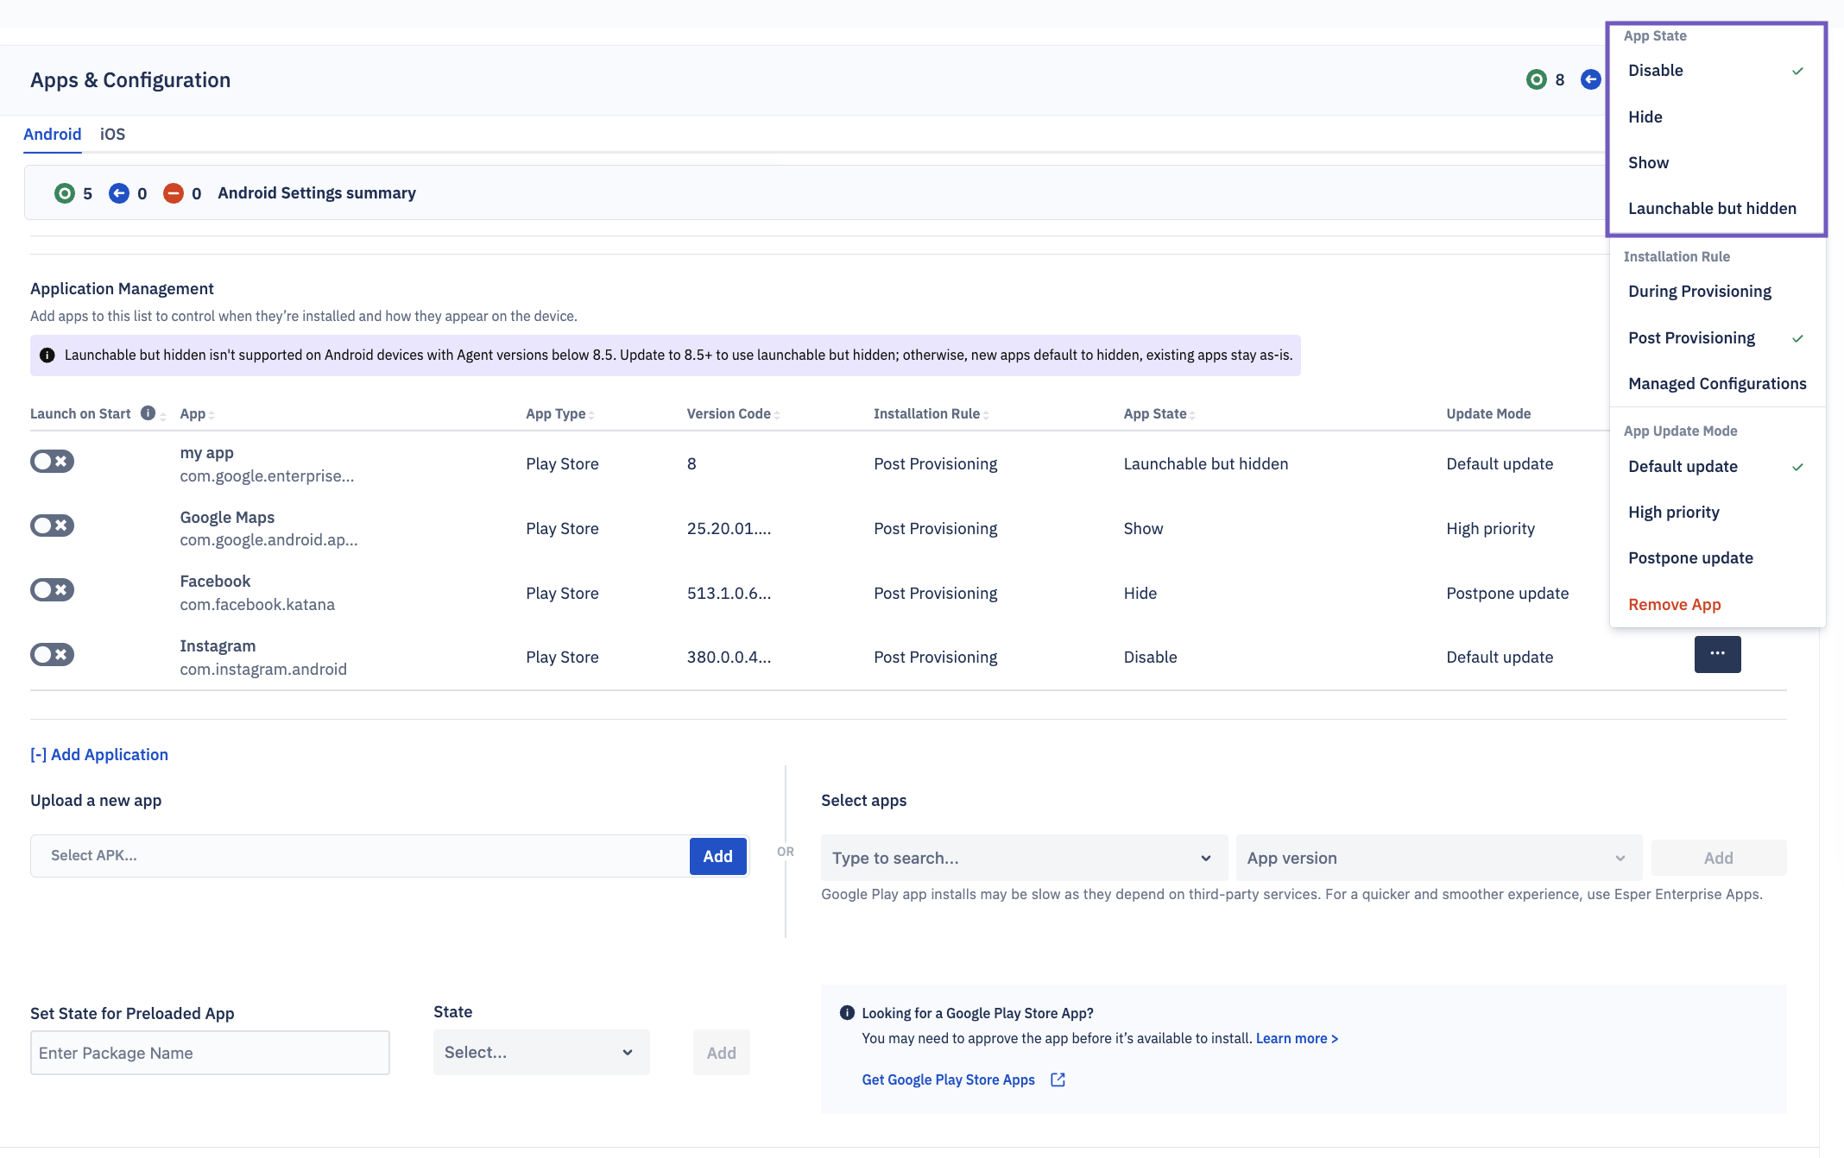The image size is (1844, 1158).
Task: Switch to the iOS tab
Action: pyautogui.click(x=112, y=134)
